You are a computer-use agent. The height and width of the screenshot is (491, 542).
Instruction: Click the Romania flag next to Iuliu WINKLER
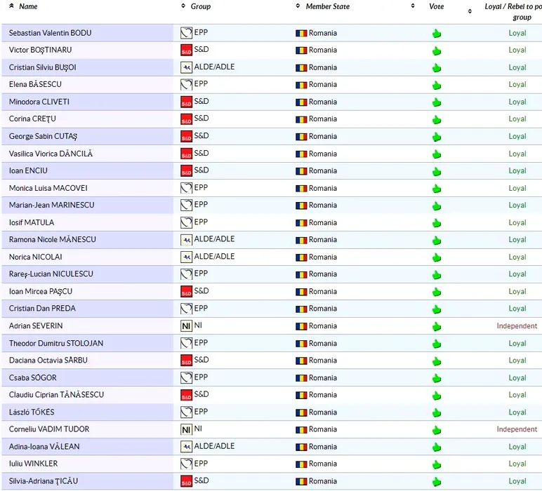point(301,464)
